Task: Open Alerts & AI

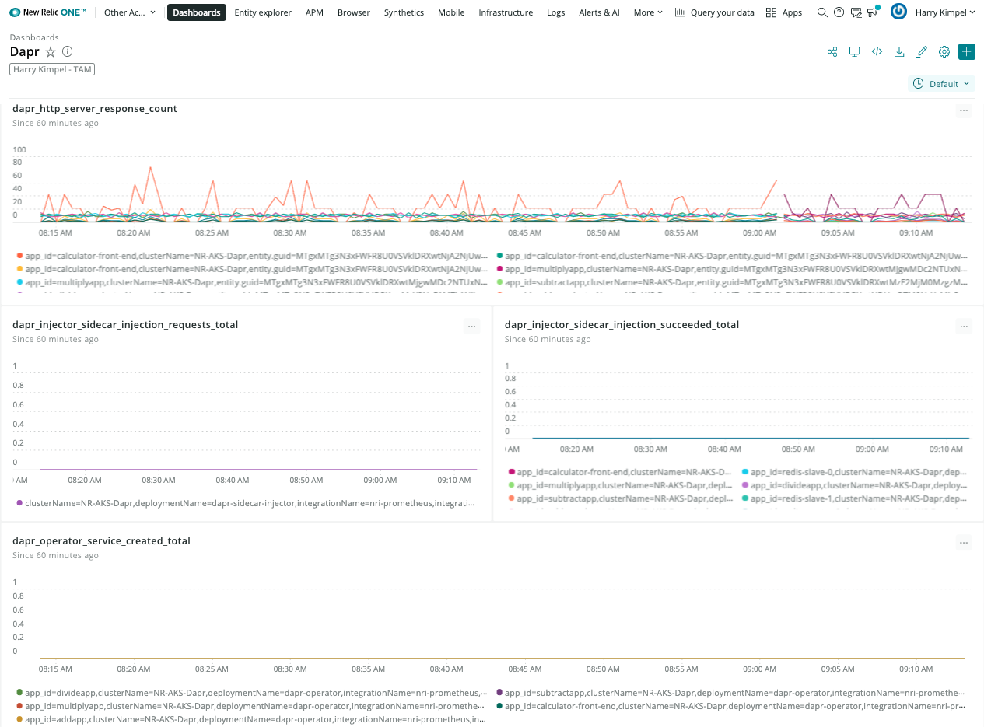Action: 600,12
